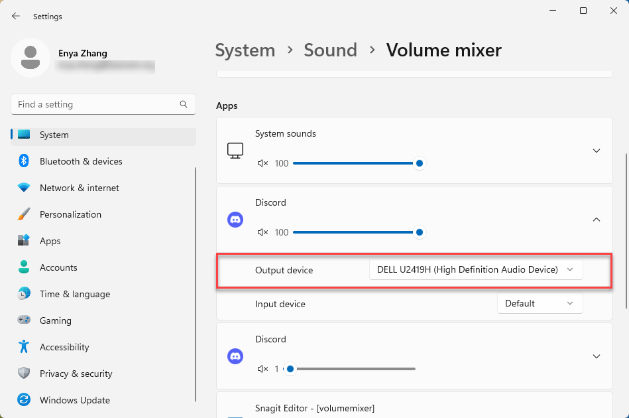Navigate to System in the breadcrumb

point(245,50)
